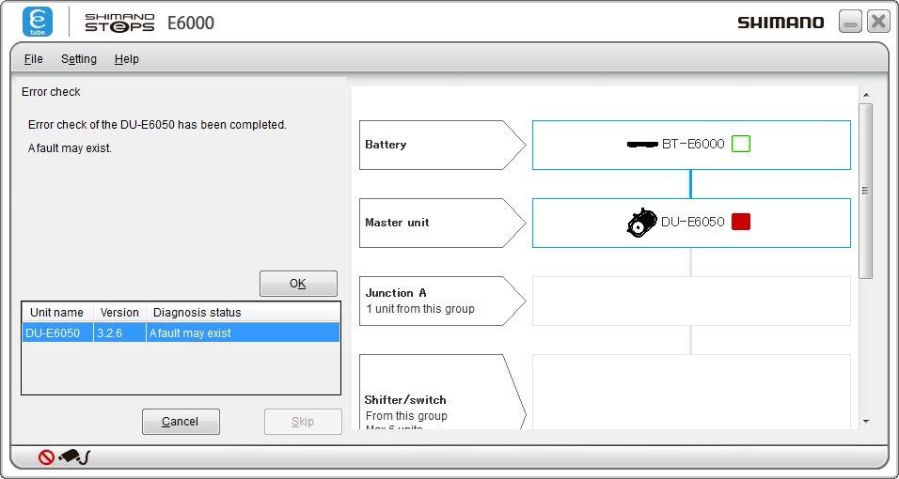Viewport: 899px width, 479px height.
Task: Click the Version column header
Action: point(119,312)
